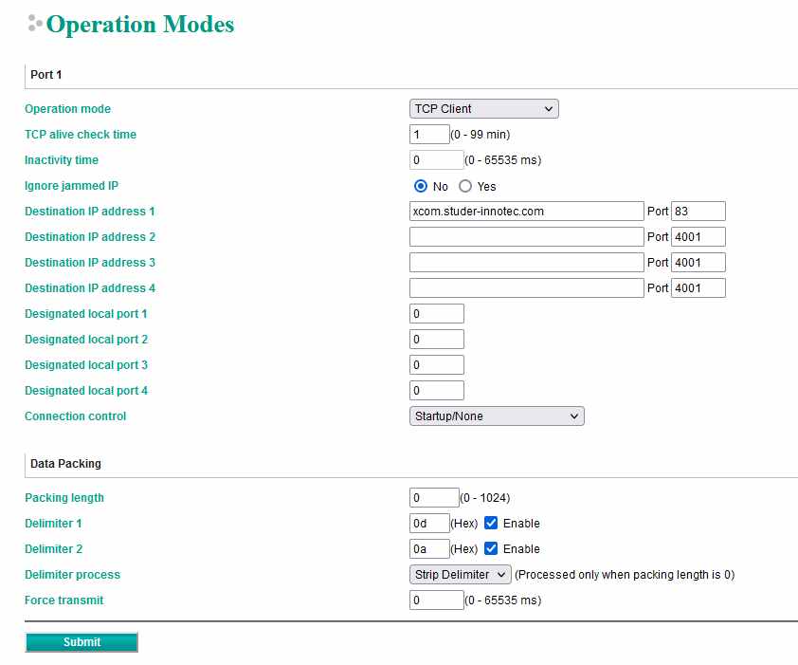Click the Port field showing 83
The height and width of the screenshot is (665, 798).
(x=698, y=212)
